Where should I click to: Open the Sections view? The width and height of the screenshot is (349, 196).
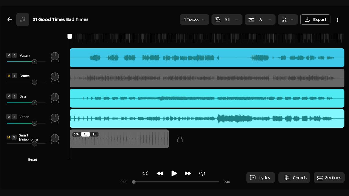pyautogui.click(x=329, y=177)
